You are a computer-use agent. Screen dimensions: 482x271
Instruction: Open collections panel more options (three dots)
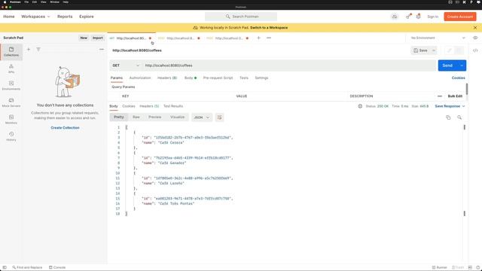click(x=102, y=49)
